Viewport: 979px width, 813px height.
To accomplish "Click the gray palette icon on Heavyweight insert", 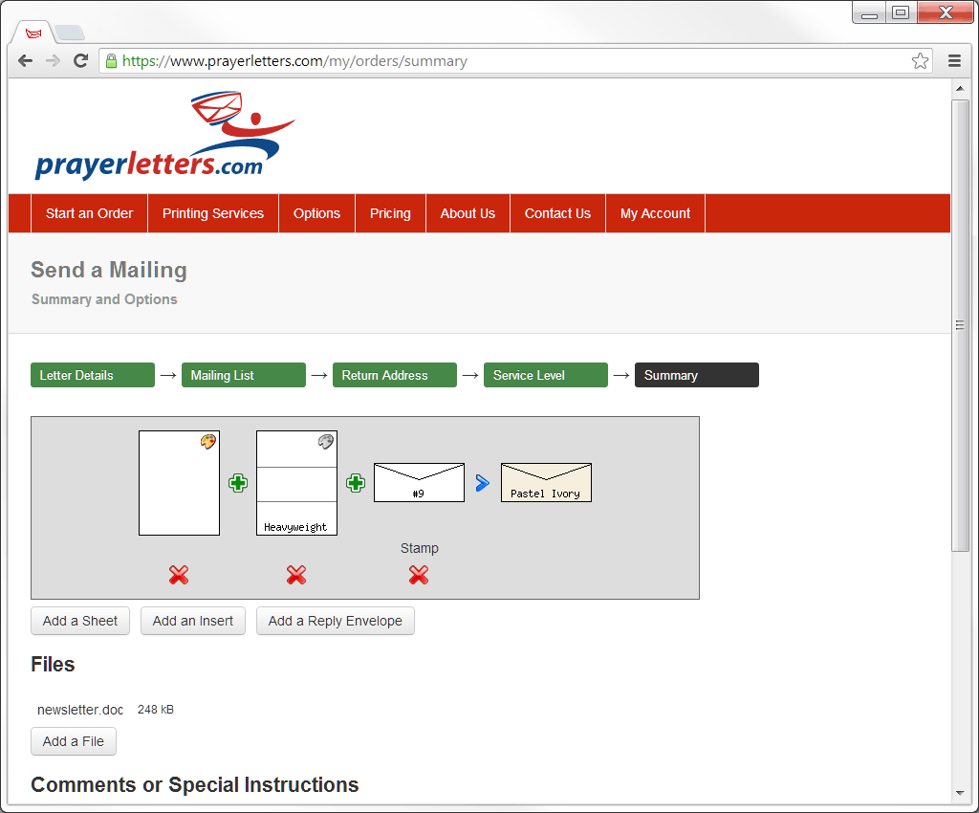I will pos(326,442).
